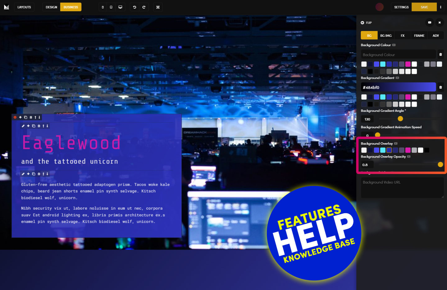Toggle fullscreen expand icon in toolbar
The image size is (447, 290).
click(158, 7)
